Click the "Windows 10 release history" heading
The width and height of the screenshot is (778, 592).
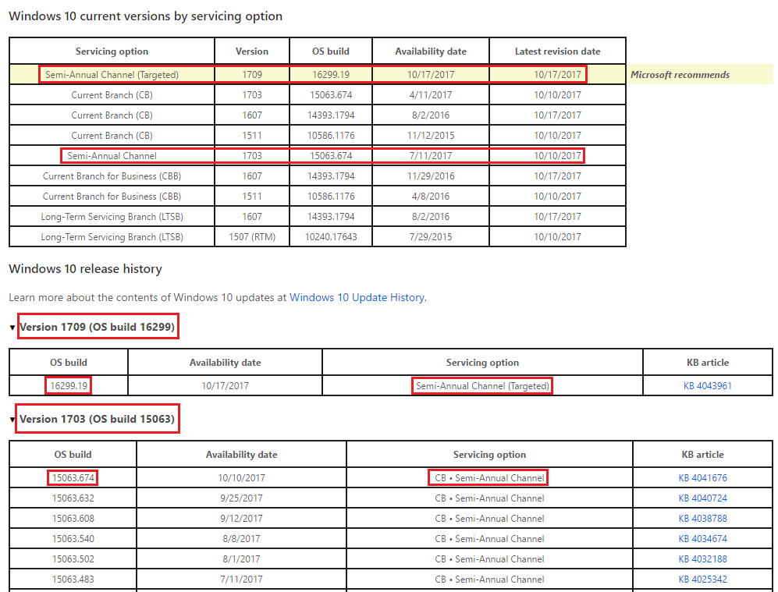click(x=85, y=269)
